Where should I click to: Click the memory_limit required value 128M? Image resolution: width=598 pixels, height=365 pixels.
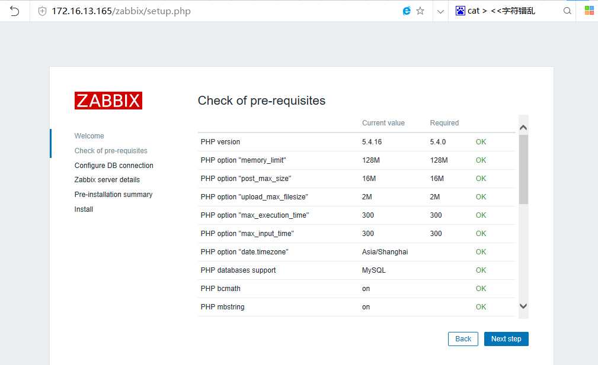click(x=439, y=160)
